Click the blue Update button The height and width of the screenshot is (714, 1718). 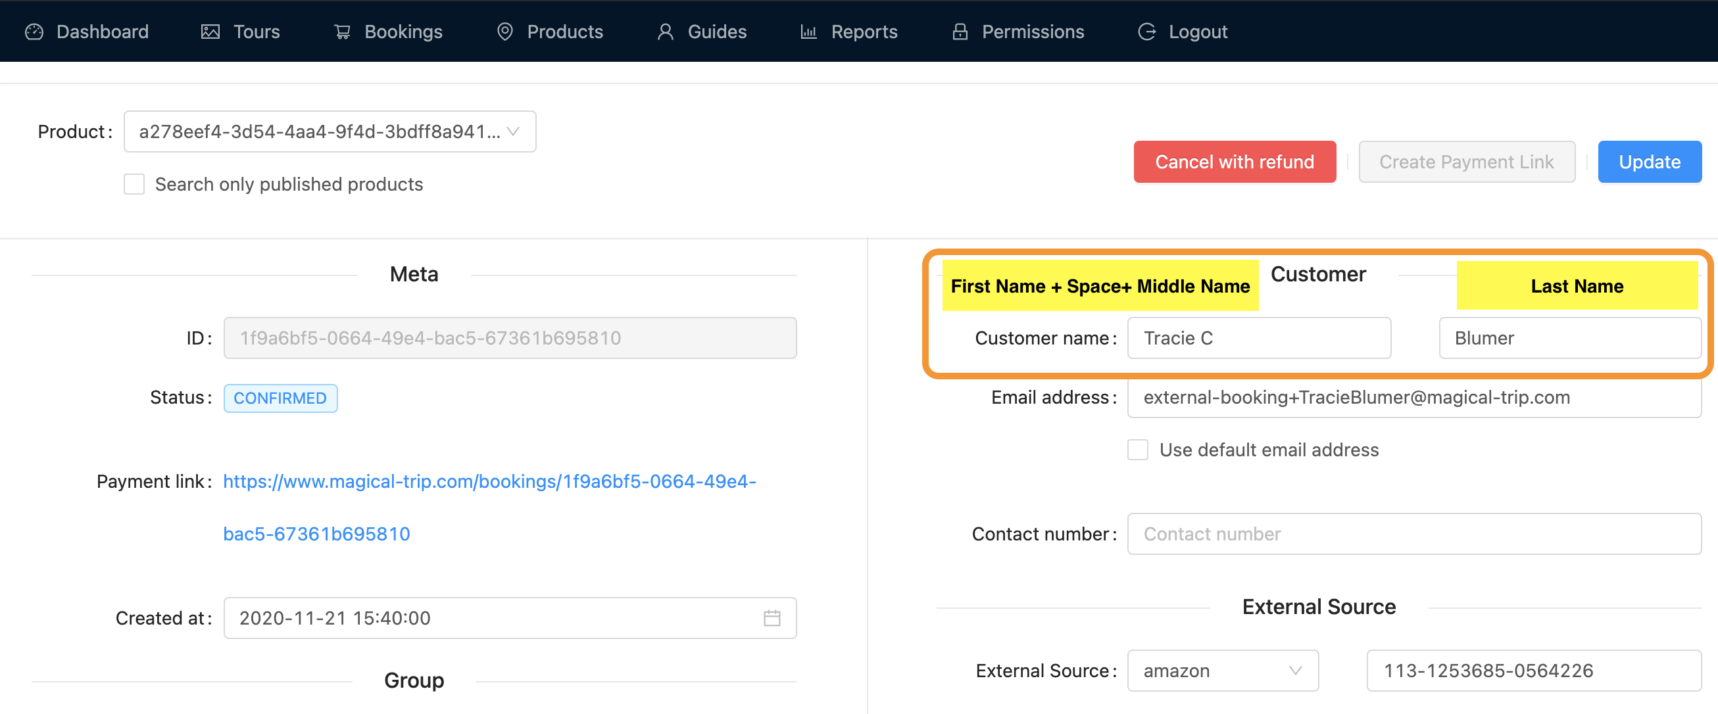click(x=1649, y=162)
